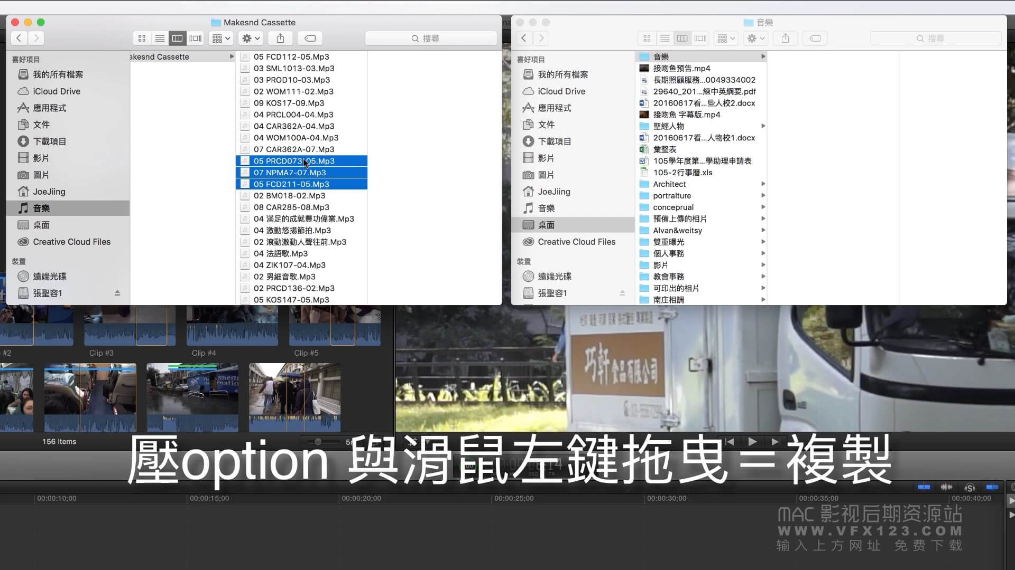The image size is (1015, 570).
Task: Open arrange-by dropdown in left Finder window
Action: coord(221,38)
